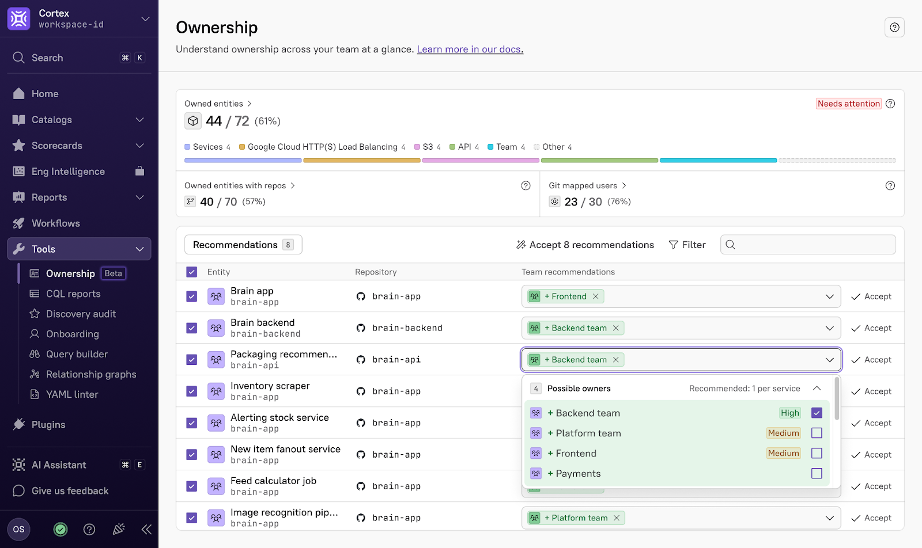Click the Cortex logo icon

coord(19,18)
